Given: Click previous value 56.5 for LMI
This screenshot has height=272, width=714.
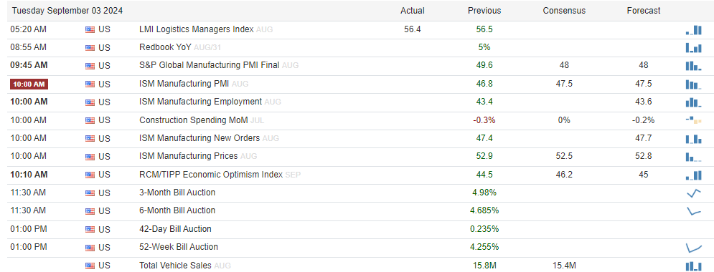Looking at the screenshot, I should coord(484,29).
